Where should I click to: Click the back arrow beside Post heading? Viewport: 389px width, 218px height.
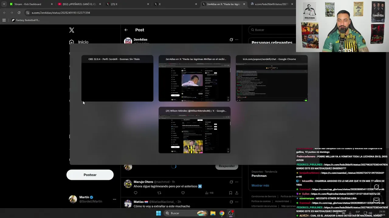click(126, 30)
